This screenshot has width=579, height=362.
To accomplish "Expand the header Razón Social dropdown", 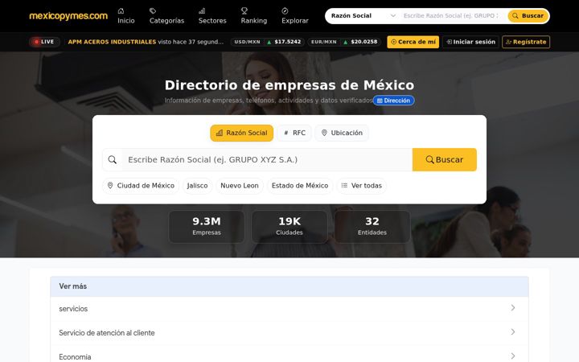I will [363, 16].
